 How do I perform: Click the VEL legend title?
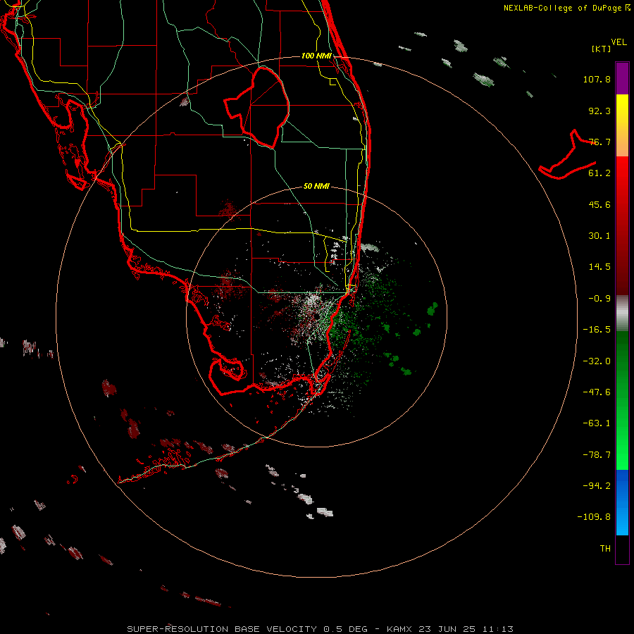619,42
